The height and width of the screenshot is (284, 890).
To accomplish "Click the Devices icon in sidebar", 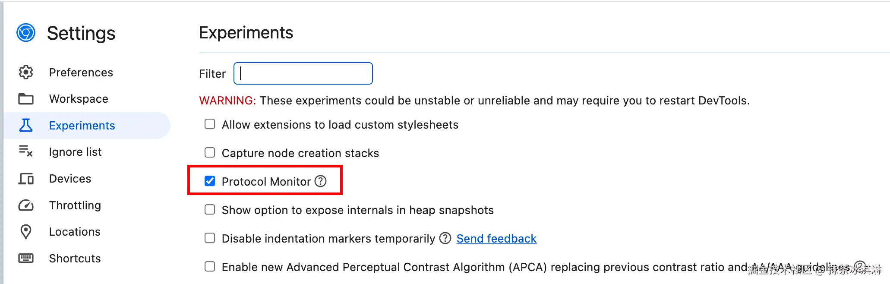I will 26,179.
